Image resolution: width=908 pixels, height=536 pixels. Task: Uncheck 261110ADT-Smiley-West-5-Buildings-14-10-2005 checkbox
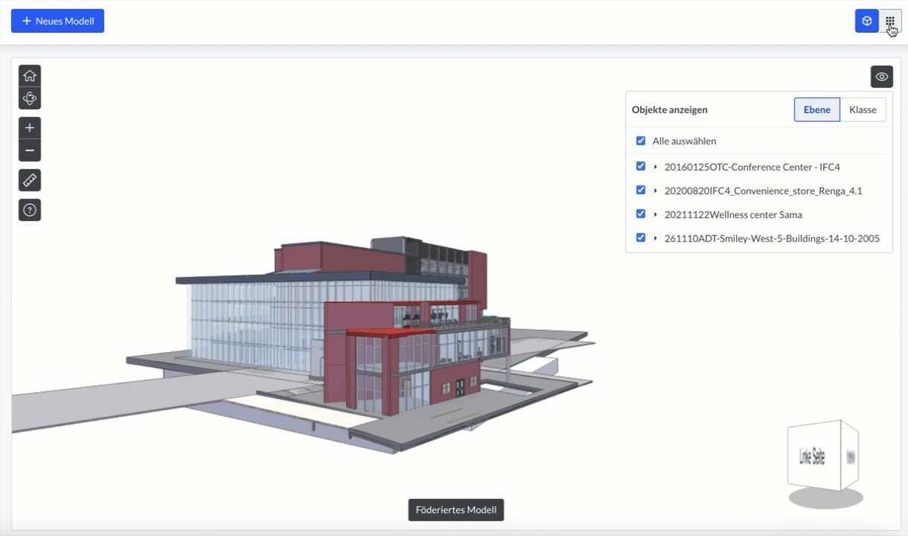pos(641,238)
